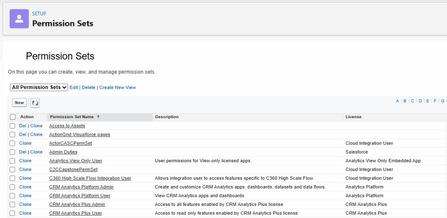Open CRM Analytics Platform Admin permission set
447x218 pixels.
(x=81, y=187)
